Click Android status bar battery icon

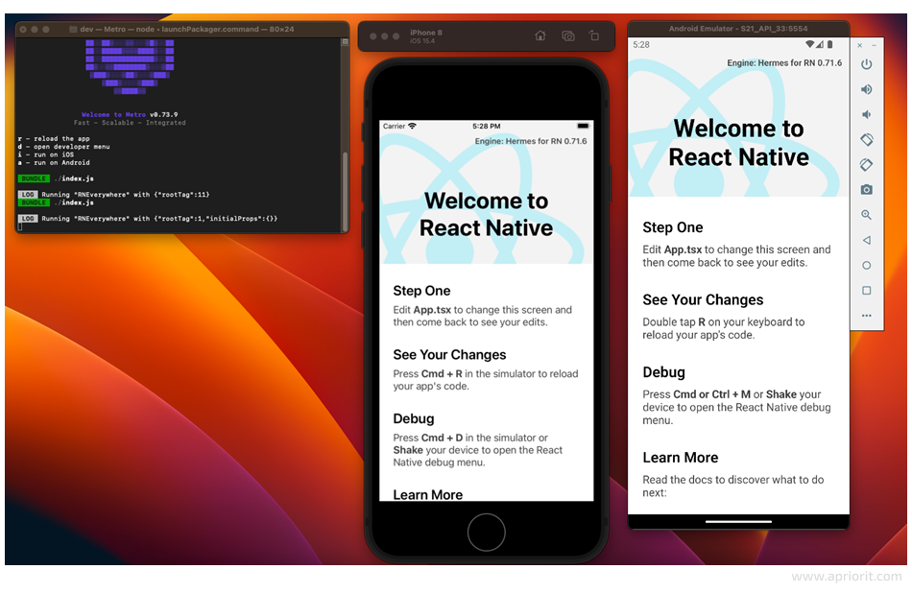click(830, 44)
